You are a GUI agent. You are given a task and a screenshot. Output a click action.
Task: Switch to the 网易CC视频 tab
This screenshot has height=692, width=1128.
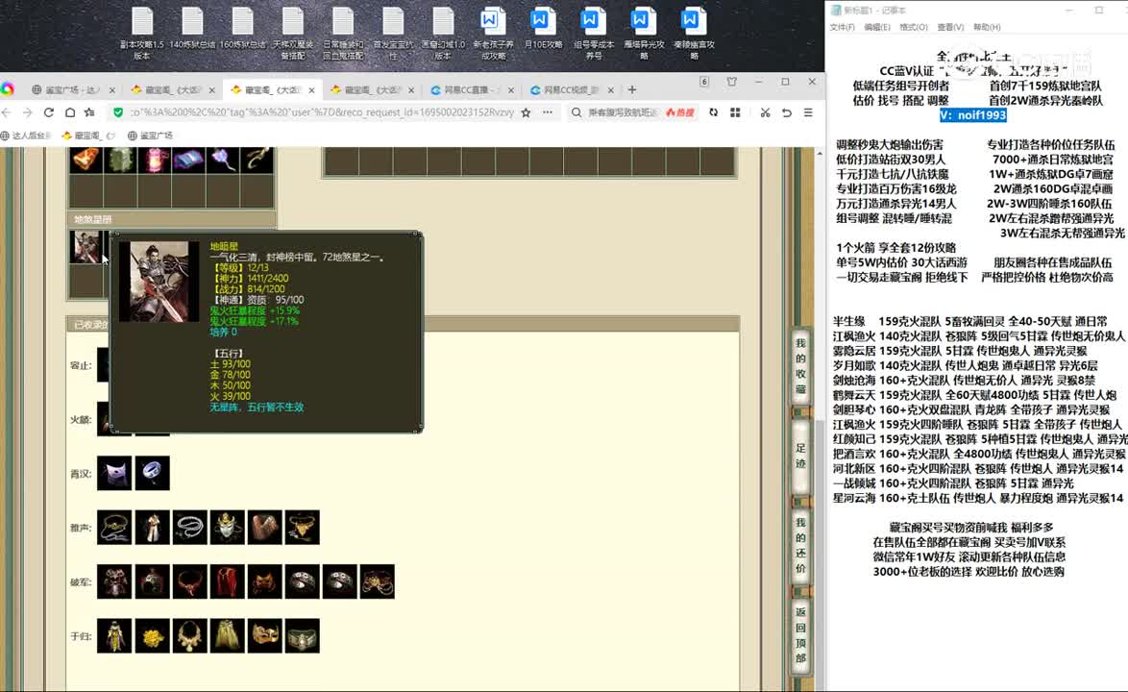[x=571, y=90]
